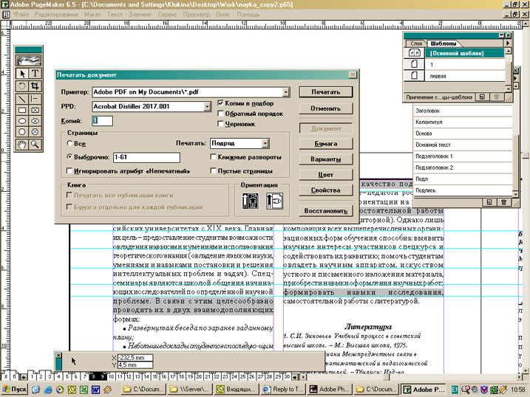Screen dimensions: 530x397
Task: Open the Текст menu
Action: (115, 15)
